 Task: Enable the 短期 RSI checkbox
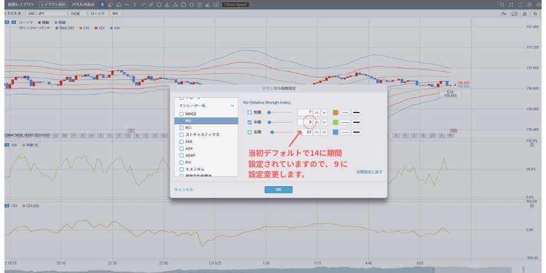click(x=250, y=112)
